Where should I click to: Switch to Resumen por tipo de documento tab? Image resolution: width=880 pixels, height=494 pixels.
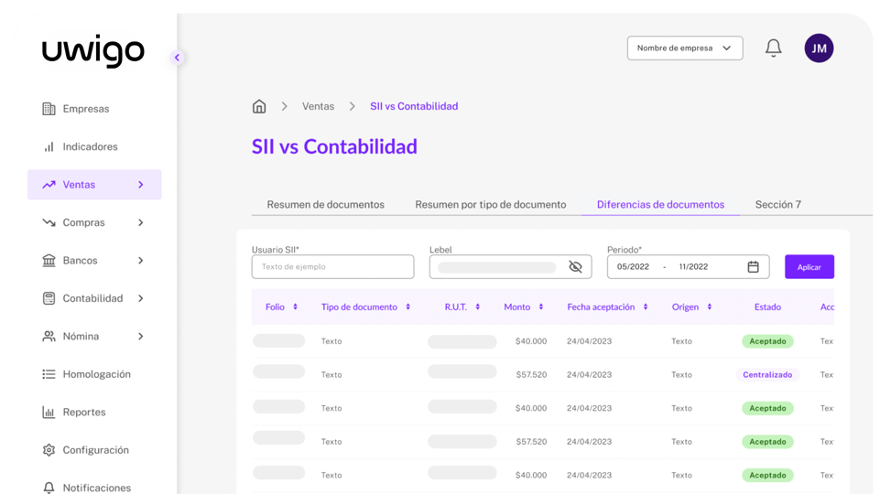pyautogui.click(x=490, y=205)
